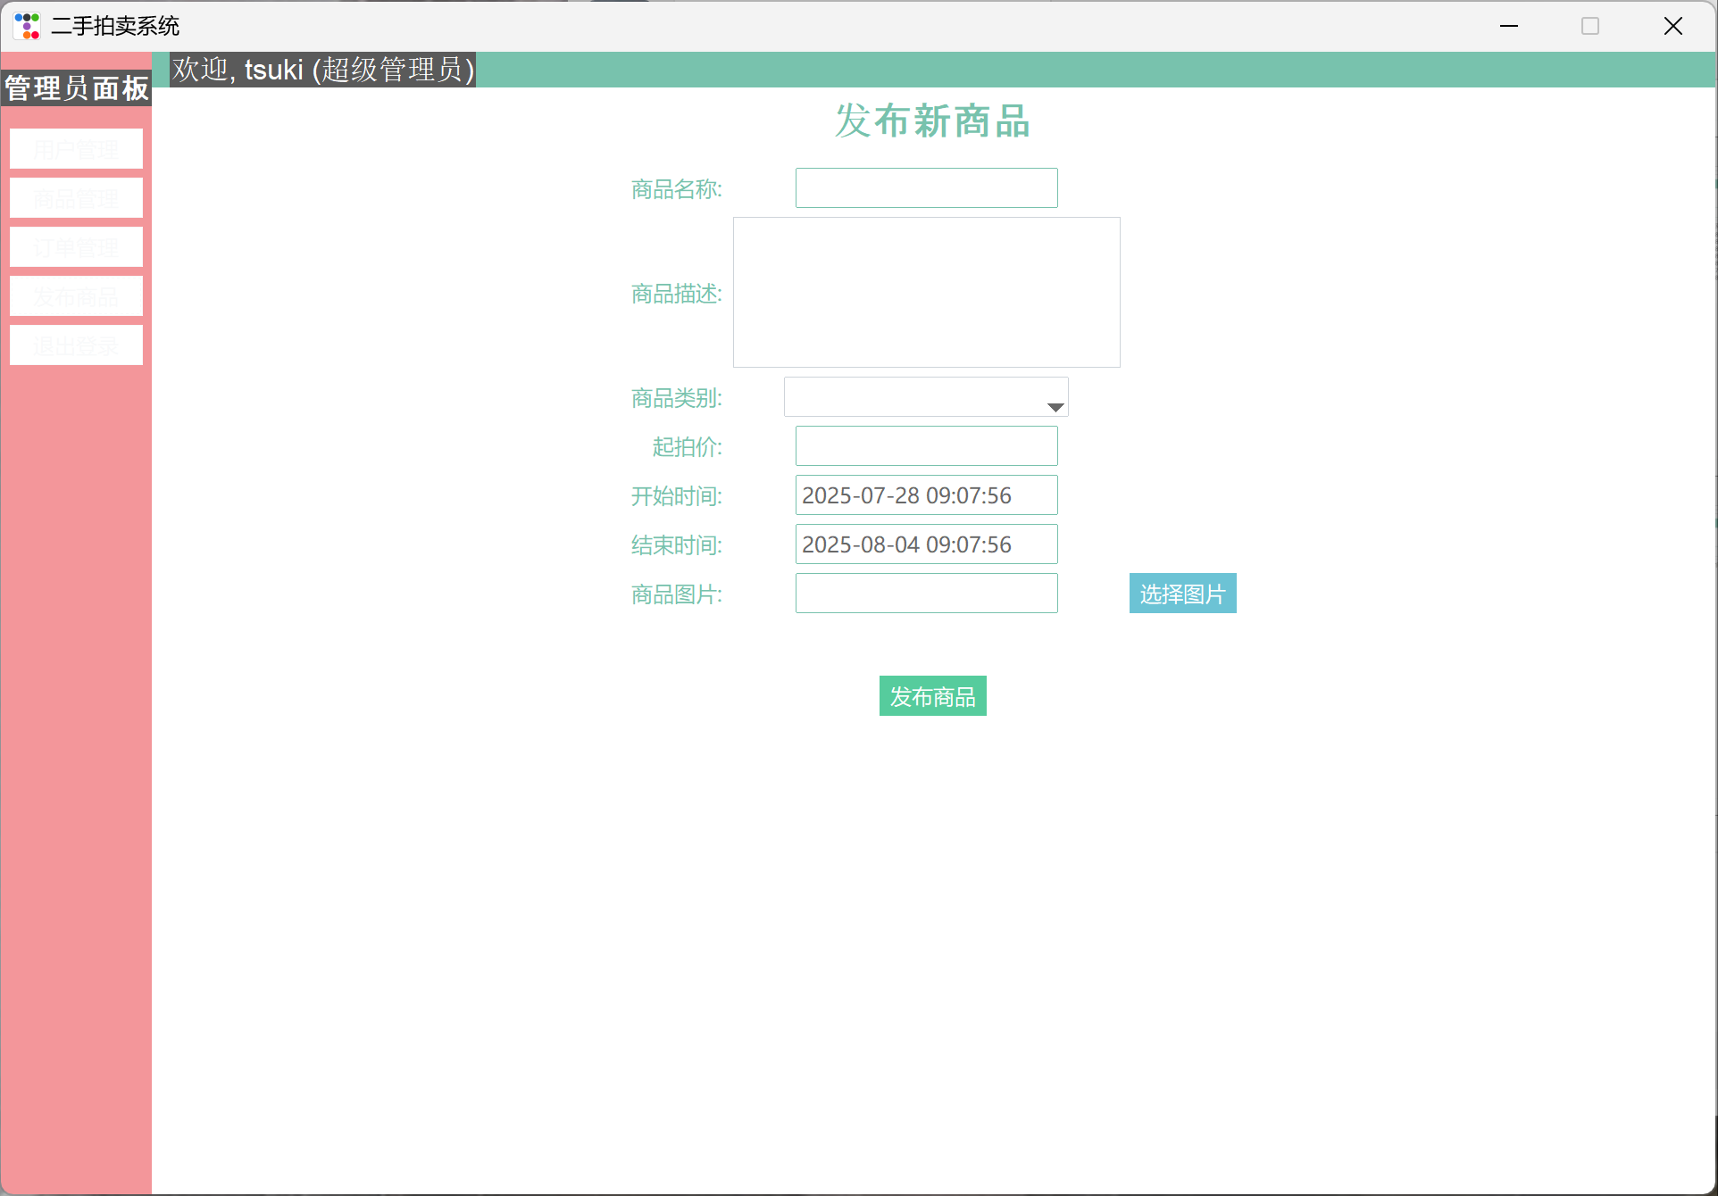Open 商品管理 in the admin sidebar
This screenshot has height=1196, width=1718.
pos(76,198)
